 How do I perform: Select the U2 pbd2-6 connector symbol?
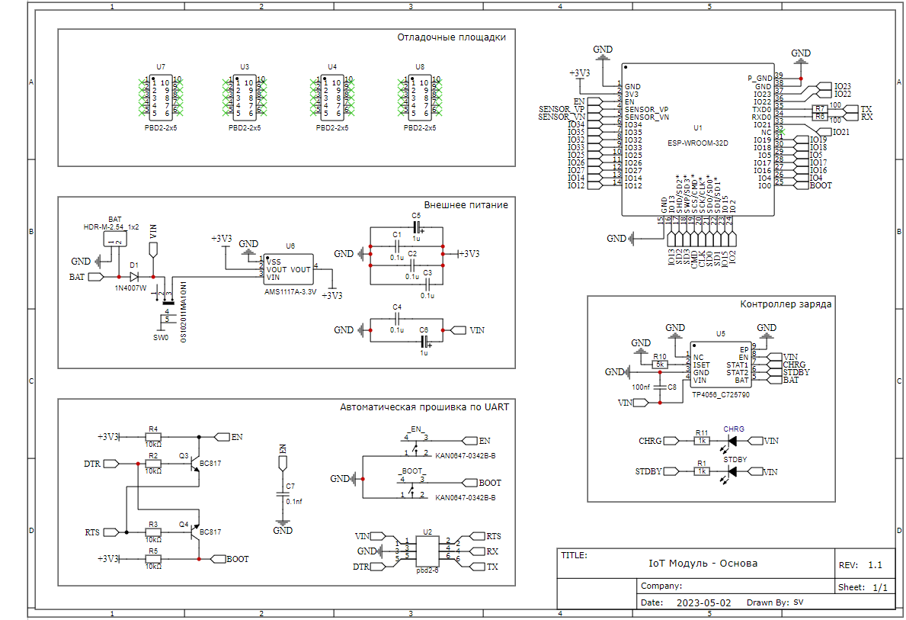[x=427, y=551]
